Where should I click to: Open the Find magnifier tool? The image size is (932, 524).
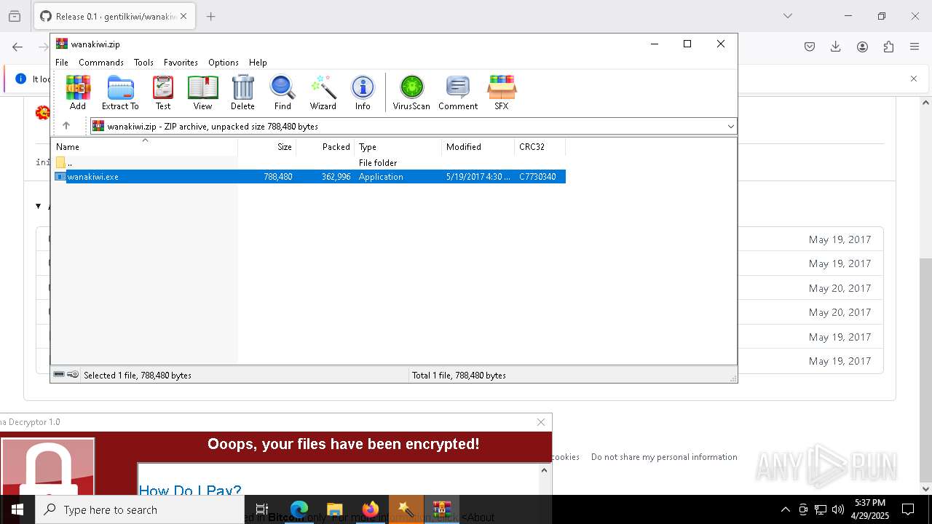click(283, 92)
